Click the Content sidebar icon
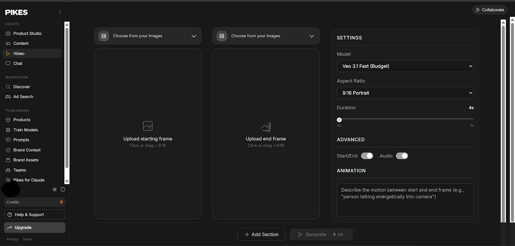The width and height of the screenshot is (515, 246). click(8, 43)
